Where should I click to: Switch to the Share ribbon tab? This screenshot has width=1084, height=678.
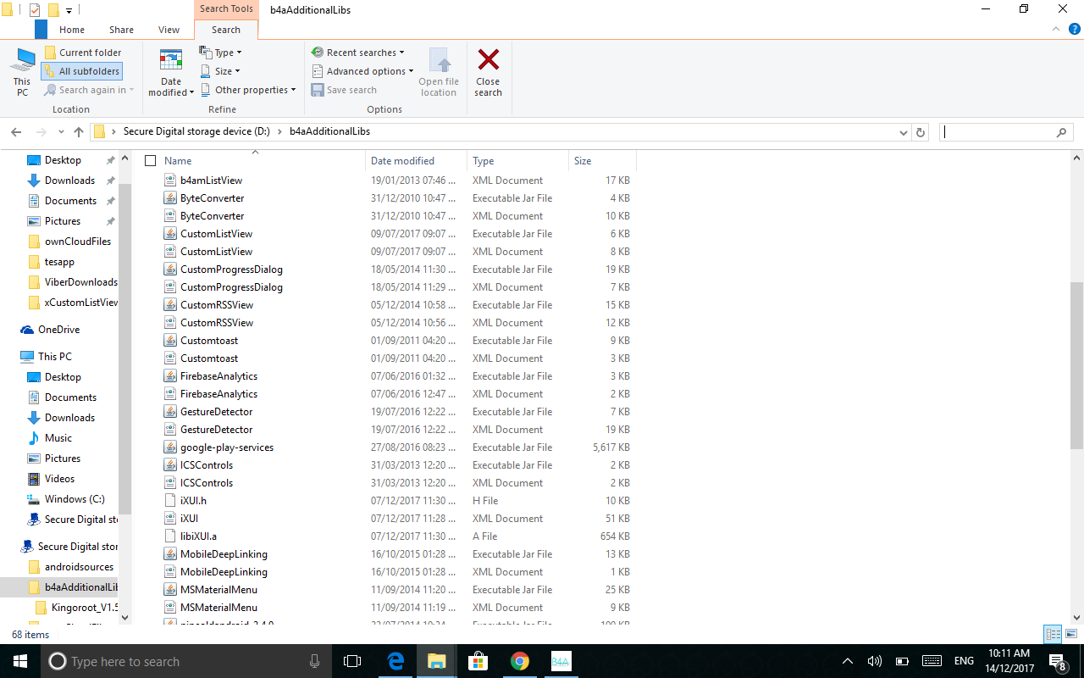[121, 30]
